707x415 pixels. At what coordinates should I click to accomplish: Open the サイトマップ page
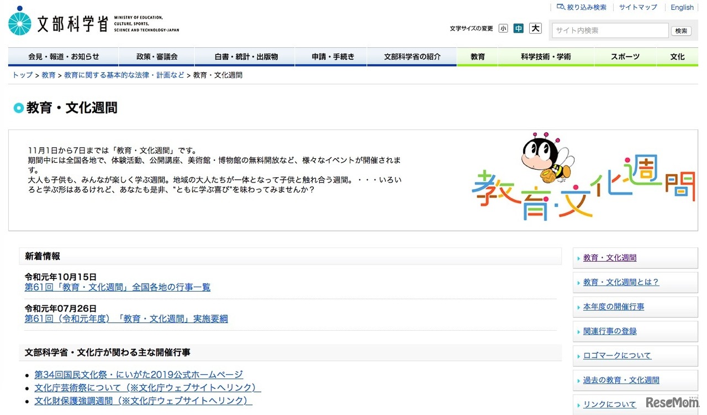click(x=638, y=7)
